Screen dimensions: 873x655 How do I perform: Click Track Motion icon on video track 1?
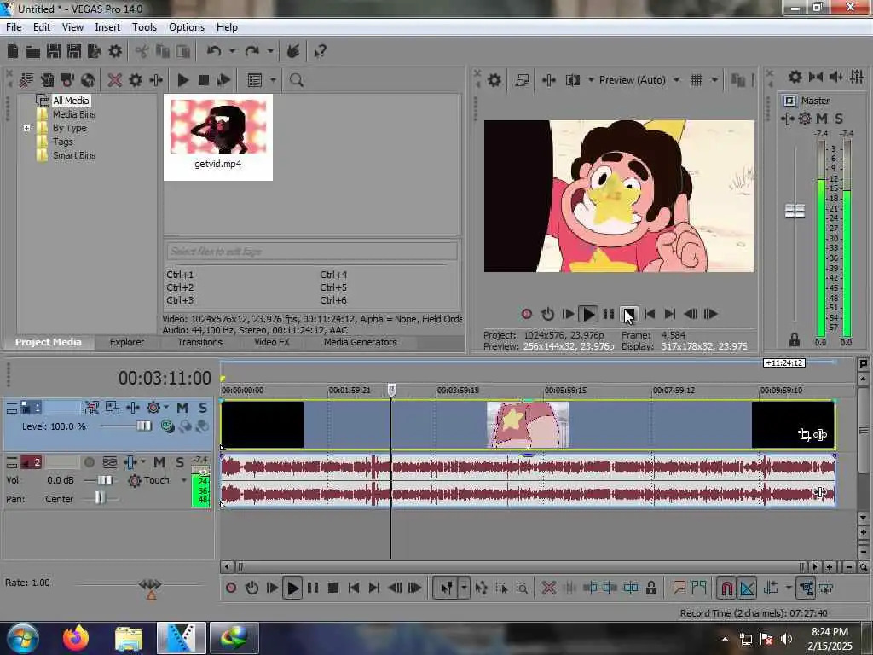pyautogui.click(x=112, y=408)
